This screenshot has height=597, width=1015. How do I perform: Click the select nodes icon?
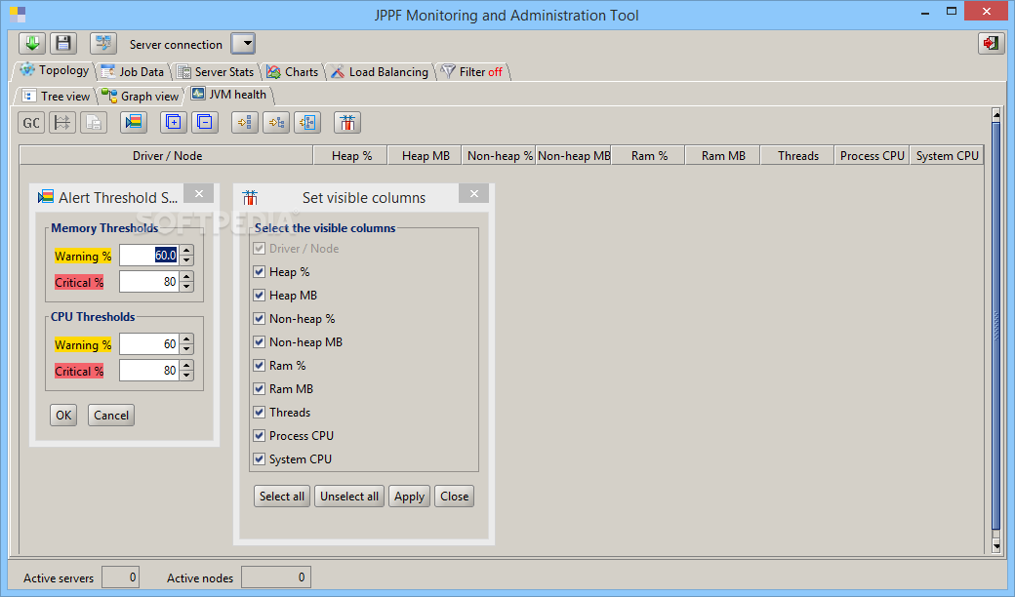click(276, 122)
